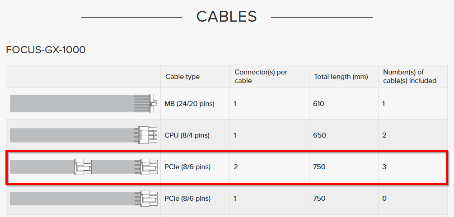Click the FOCUS-GX-1000 model title
This screenshot has height=217, width=454.
pyautogui.click(x=46, y=50)
